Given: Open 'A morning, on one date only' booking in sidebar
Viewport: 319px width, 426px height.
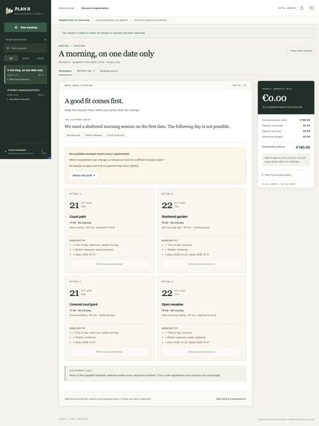Looking at the screenshot, I should [25, 74].
